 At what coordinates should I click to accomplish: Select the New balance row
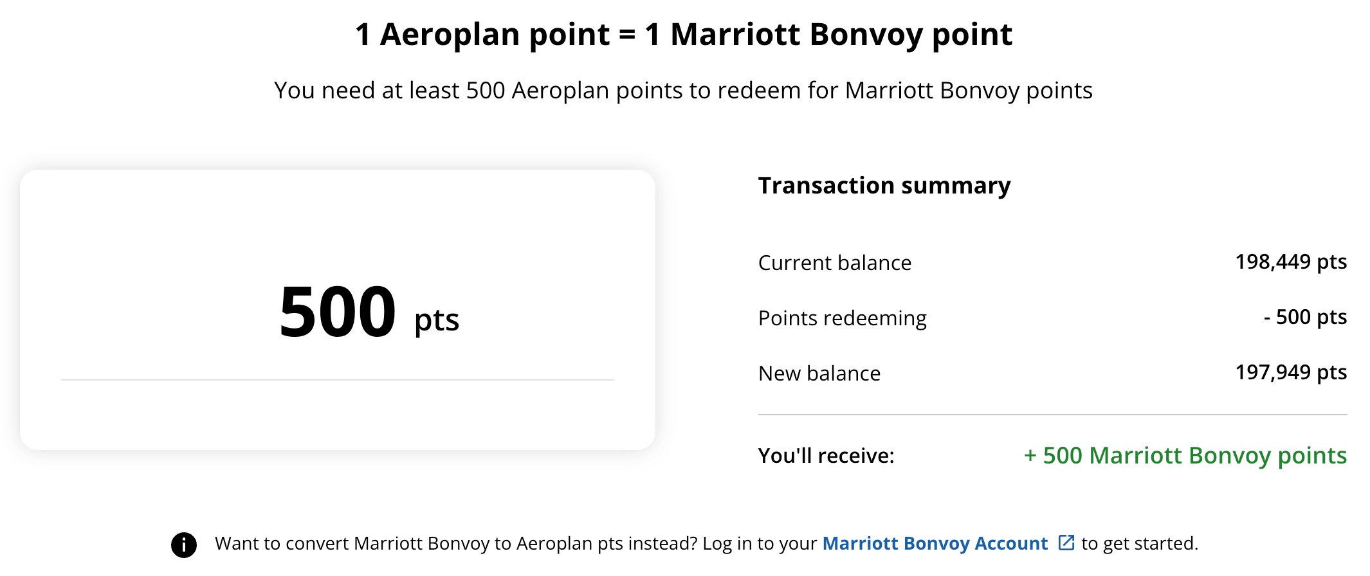pyautogui.click(x=819, y=373)
